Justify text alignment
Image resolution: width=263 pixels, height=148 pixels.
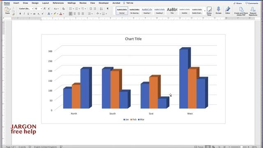83,14
